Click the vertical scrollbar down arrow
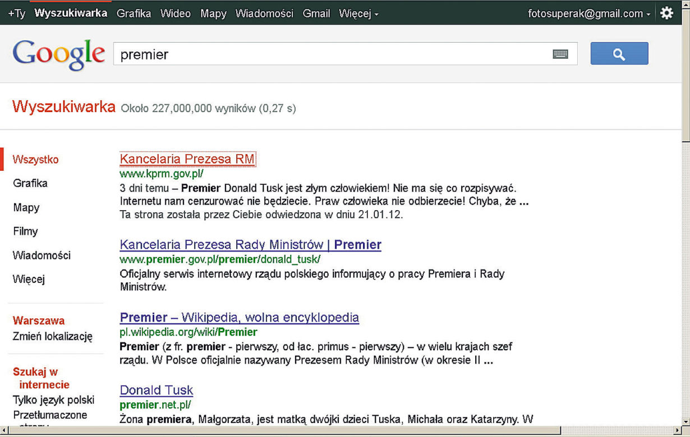 [x=686, y=422]
